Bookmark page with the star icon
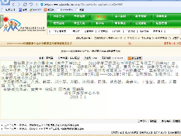The width and height of the screenshot is (181, 136). click(37, 4)
